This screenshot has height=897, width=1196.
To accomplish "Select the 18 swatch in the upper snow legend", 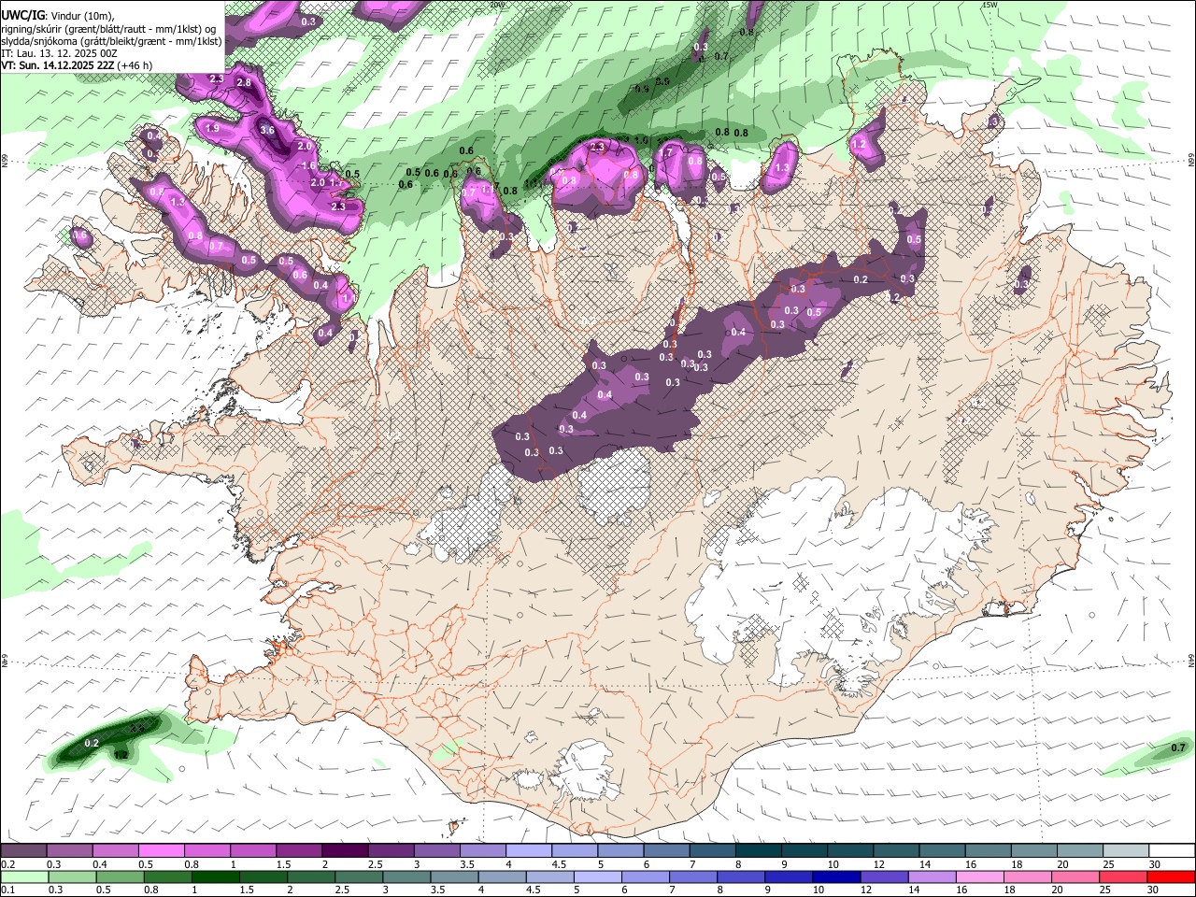I will pyautogui.click(x=1033, y=851).
